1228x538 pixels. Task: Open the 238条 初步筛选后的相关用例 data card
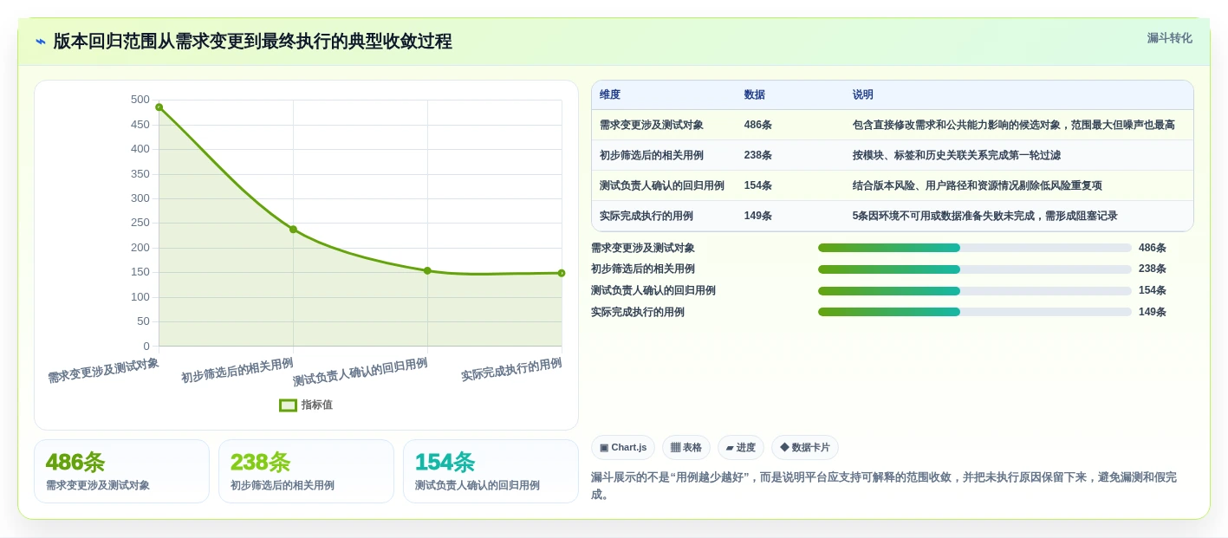click(306, 471)
